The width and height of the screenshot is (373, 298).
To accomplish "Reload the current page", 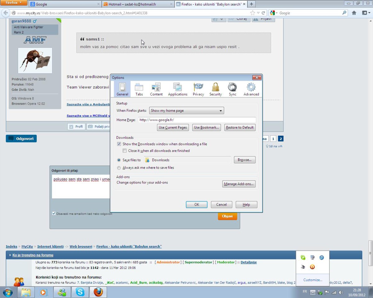I will [x=263, y=13].
